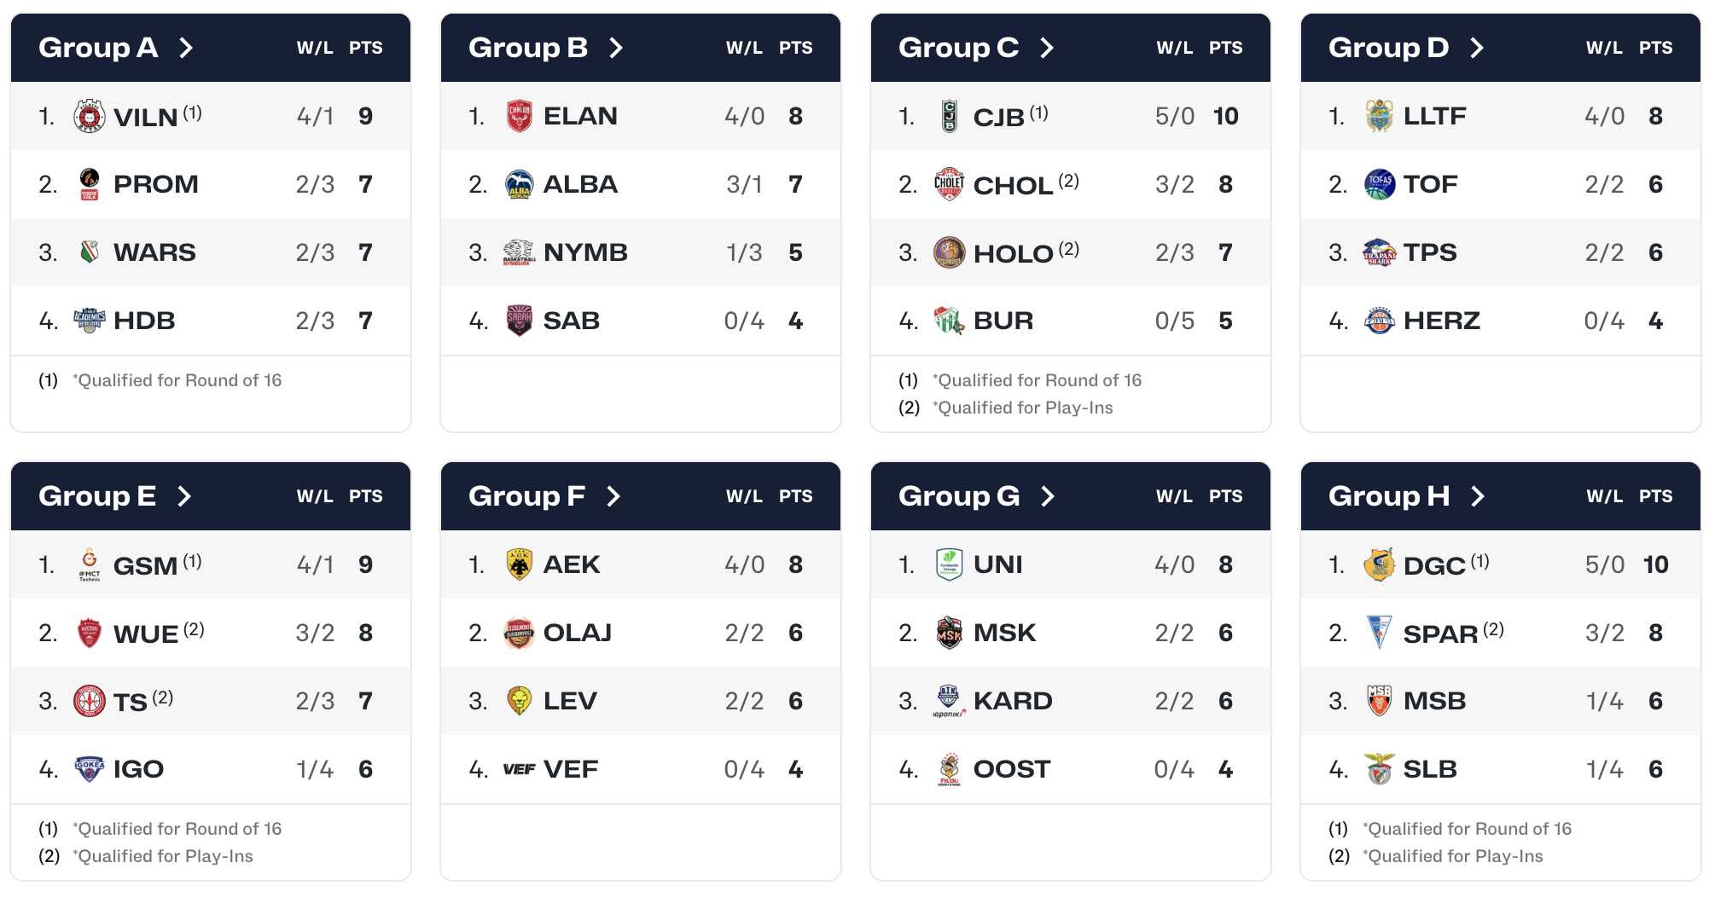
Task: Click the GSM Galatasaray logo in Group E
Action: (90, 564)
